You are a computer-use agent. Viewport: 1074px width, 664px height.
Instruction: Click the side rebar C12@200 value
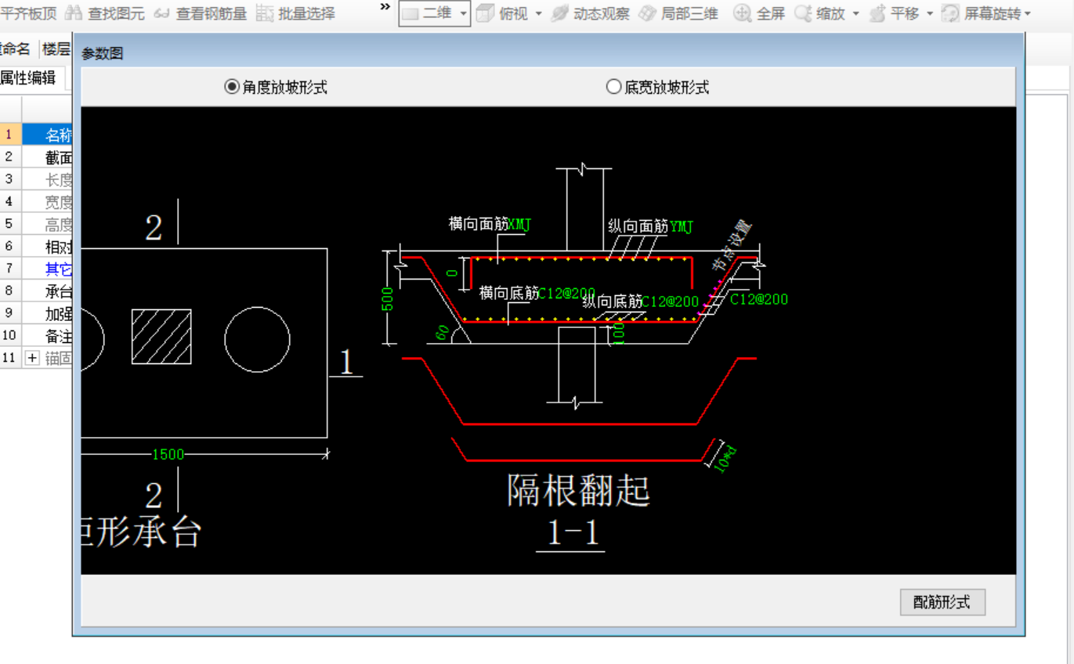coord(759,299)
